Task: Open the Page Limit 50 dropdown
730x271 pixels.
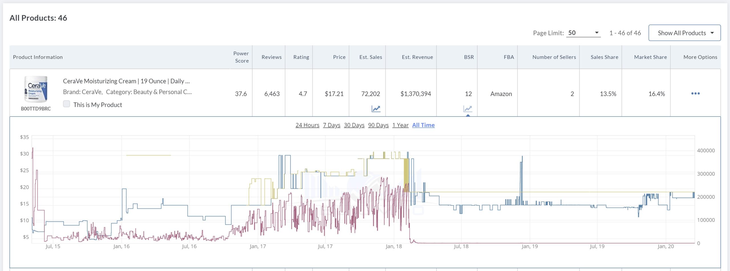Action: 583,33
